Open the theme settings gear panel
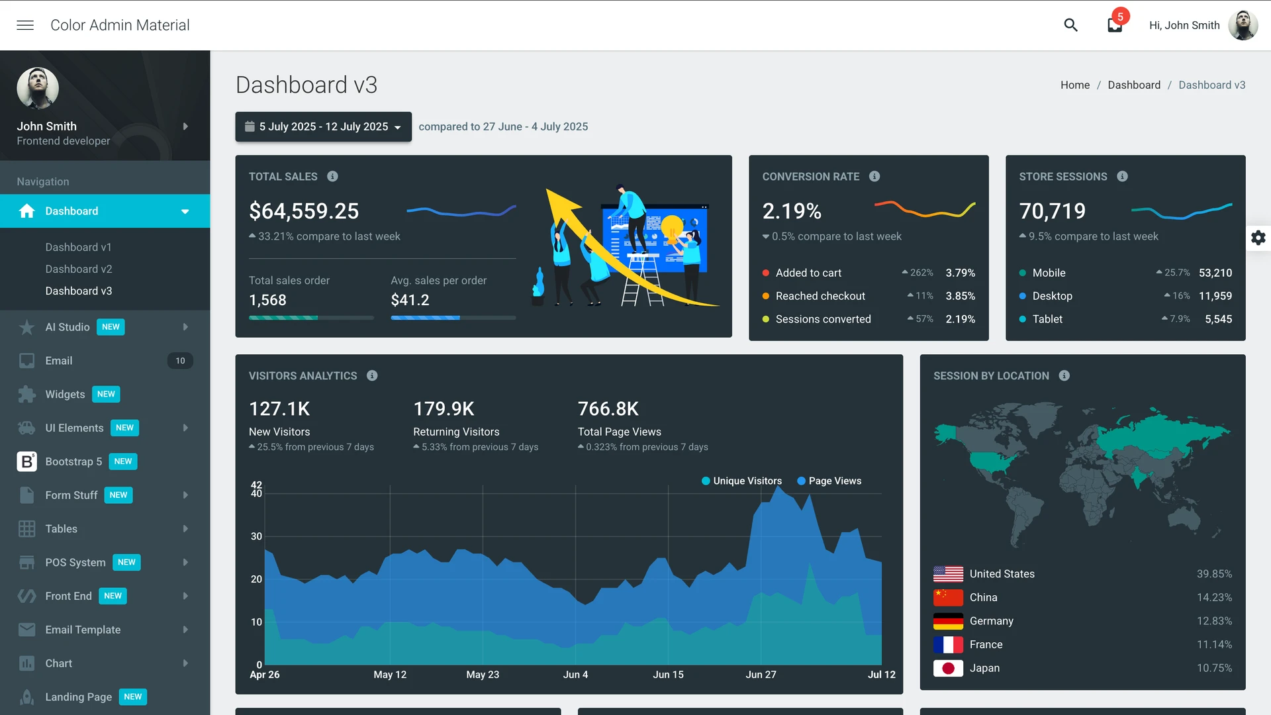 [x=1258, y=238]
